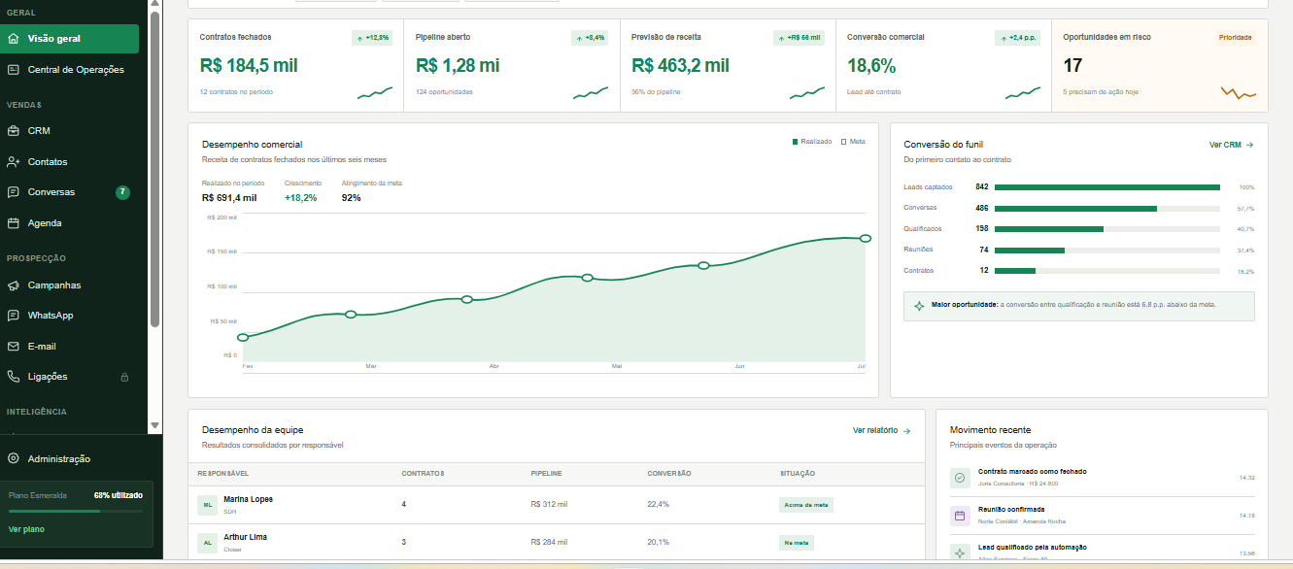Select the Campanhas megaphone icon
This screenshot has width=1293, height=569.
(x=14, y=285)
